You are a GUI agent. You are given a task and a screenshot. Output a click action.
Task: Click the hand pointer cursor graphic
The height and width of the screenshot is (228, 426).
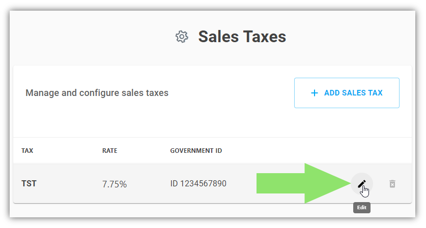[x=364, y=191]
